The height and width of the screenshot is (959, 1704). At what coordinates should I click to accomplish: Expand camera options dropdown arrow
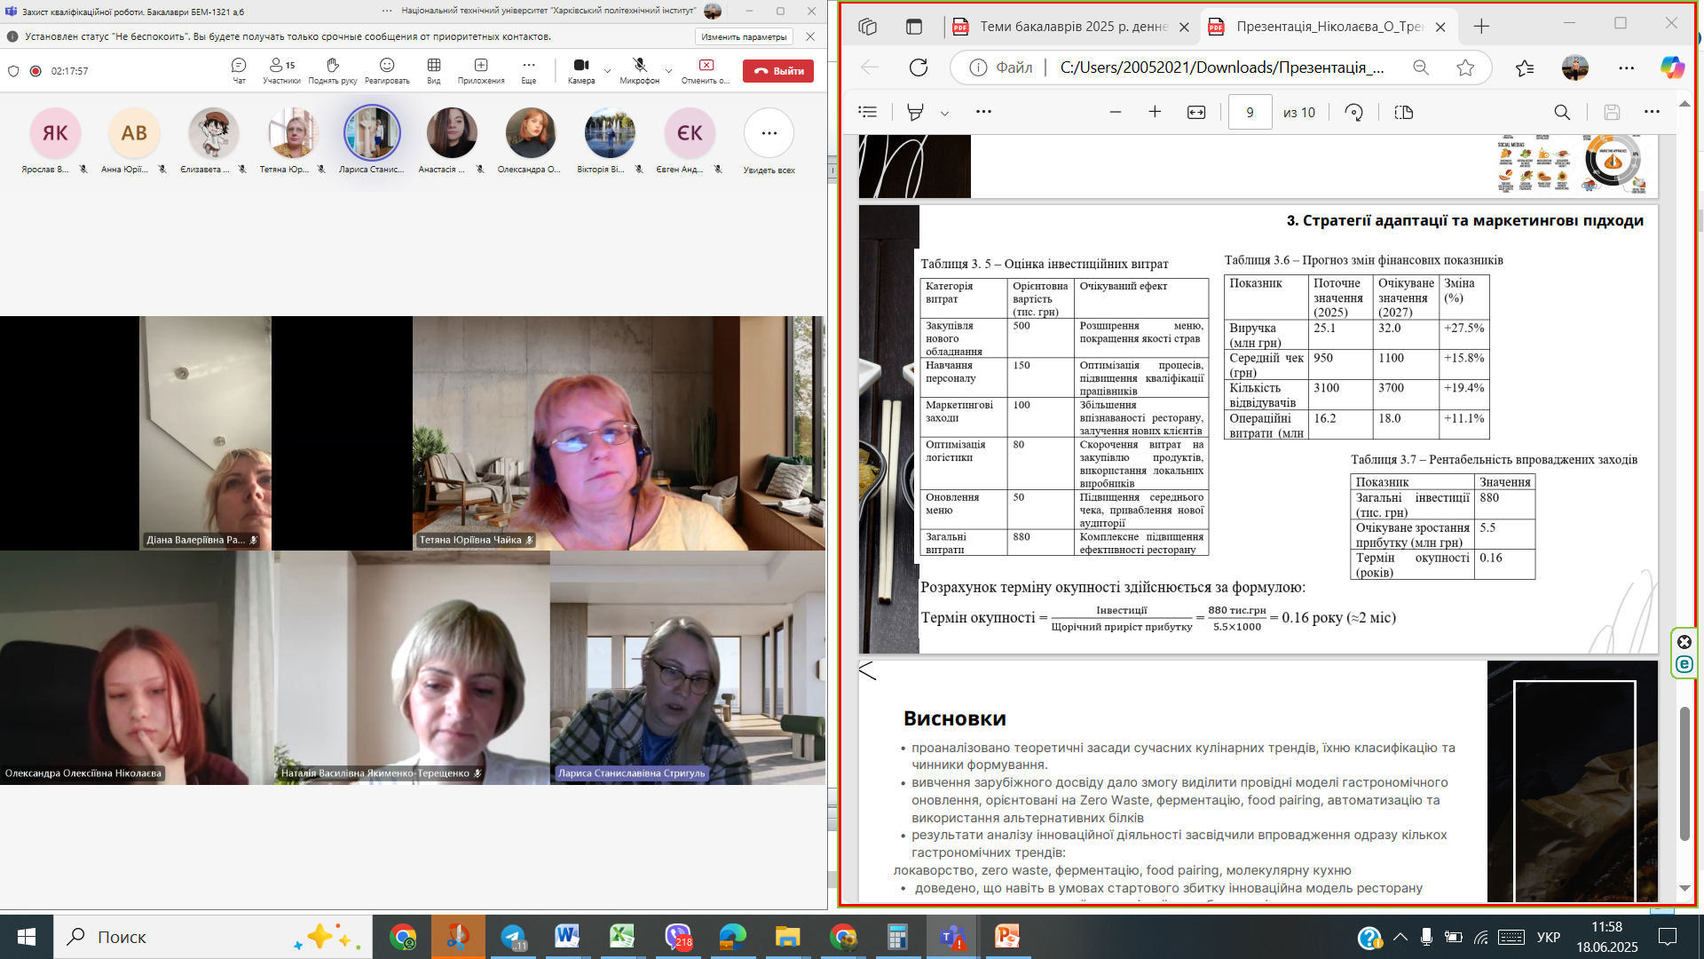[x=607, y=70]
